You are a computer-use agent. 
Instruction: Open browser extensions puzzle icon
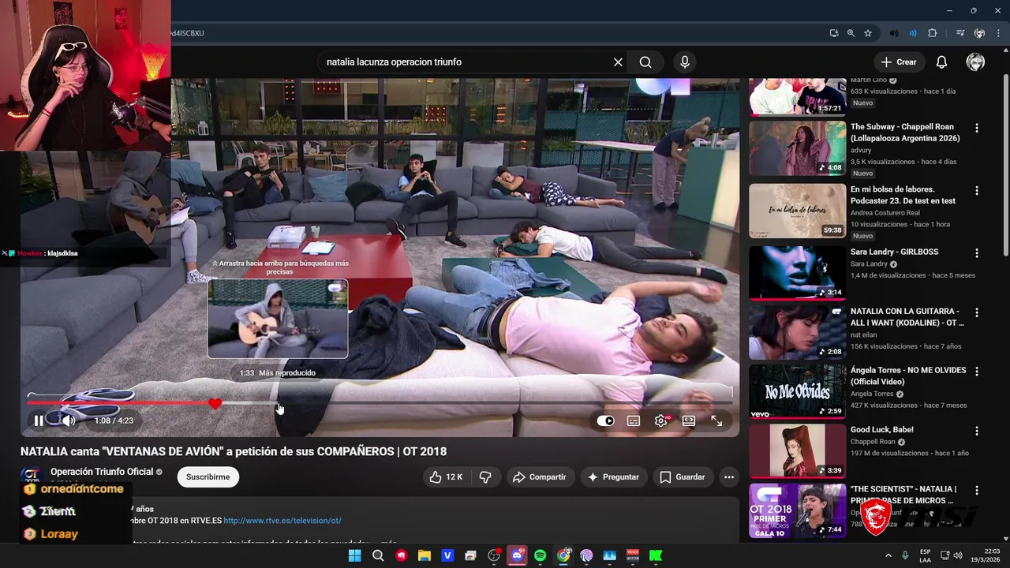pos(932,33)
